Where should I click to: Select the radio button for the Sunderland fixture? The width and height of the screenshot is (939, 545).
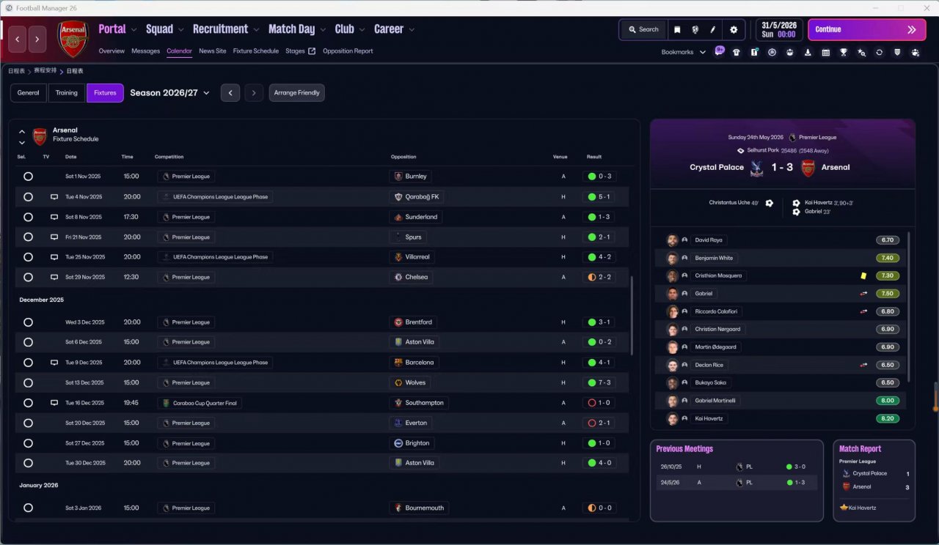coord(28,218)
